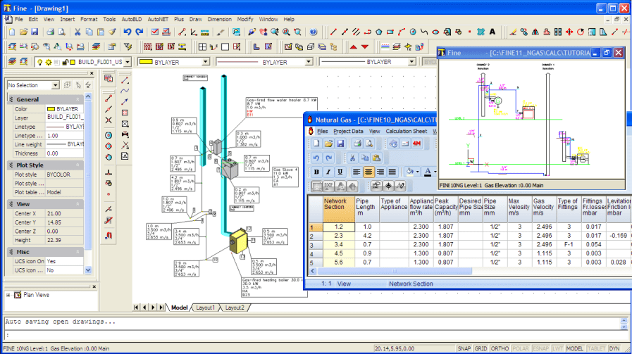Click the Help question mark icon
Viewport: 632px width, 354px height.
coord(313,32)
